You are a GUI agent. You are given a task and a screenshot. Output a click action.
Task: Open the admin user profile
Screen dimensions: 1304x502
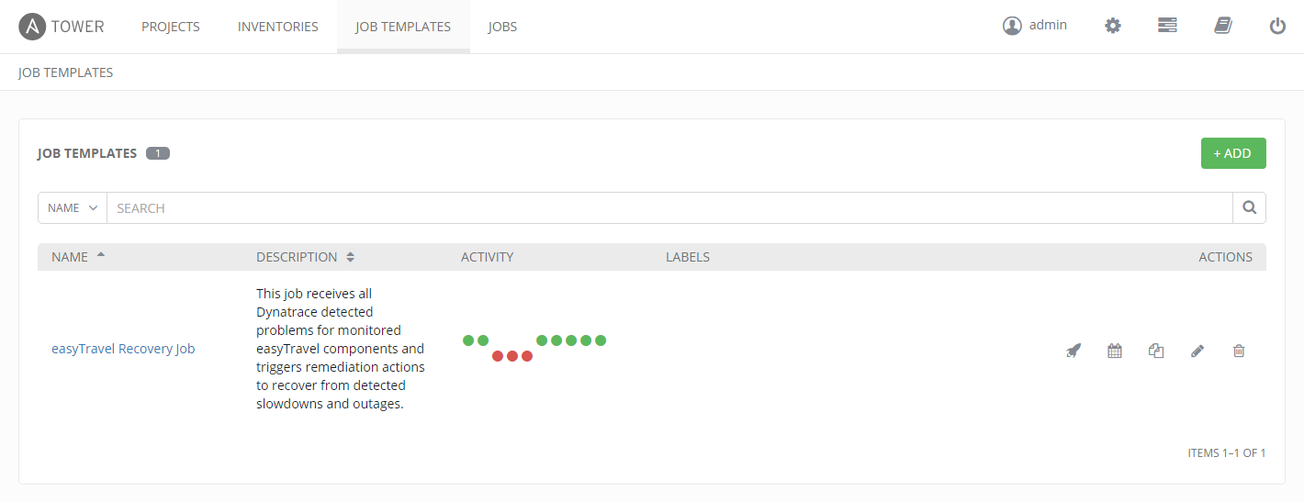click(x=1035, y=26)
